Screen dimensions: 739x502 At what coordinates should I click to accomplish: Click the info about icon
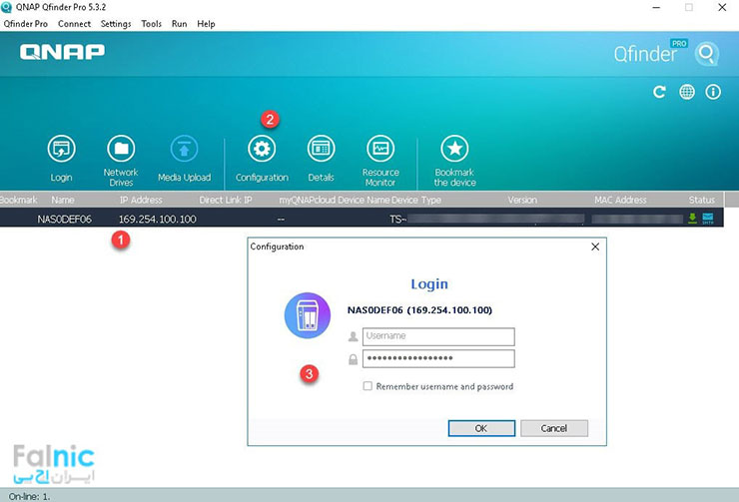pos(713,92)
